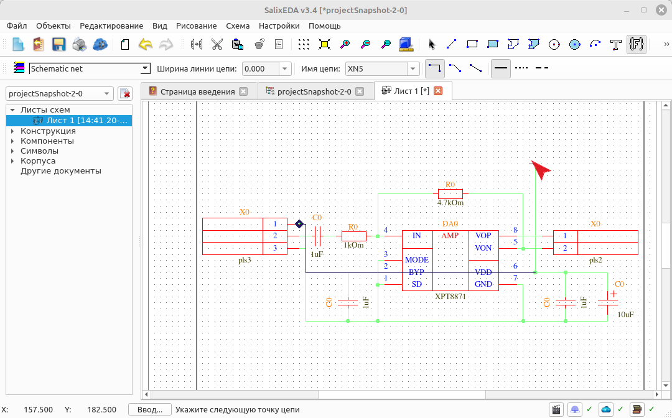Click the printer icon
672x418 pixels.
pos(79,44)
